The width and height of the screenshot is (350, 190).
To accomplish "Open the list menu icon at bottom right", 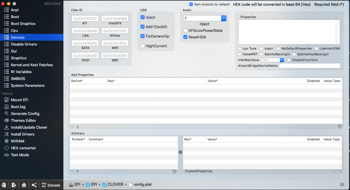I will [x=342, y=184].
